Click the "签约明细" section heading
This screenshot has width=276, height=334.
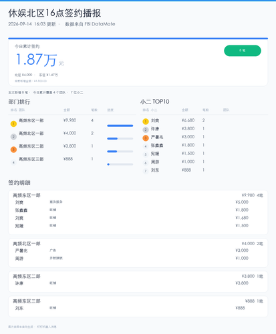tap(19, 183)
